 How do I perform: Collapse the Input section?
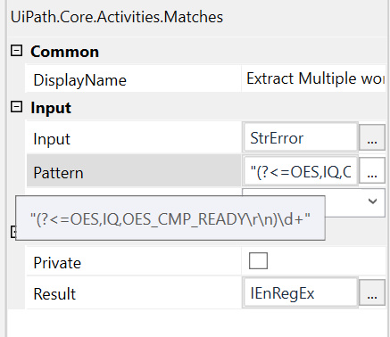[16, 107]
